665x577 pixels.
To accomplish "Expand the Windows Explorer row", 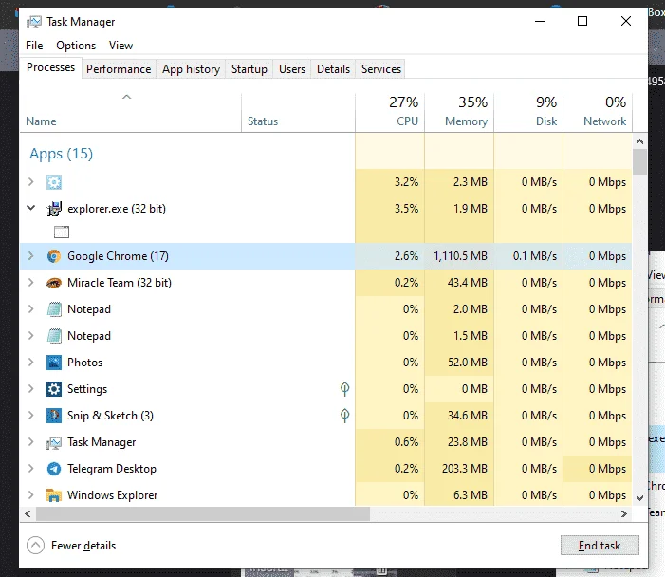I will tap(30, 494).
